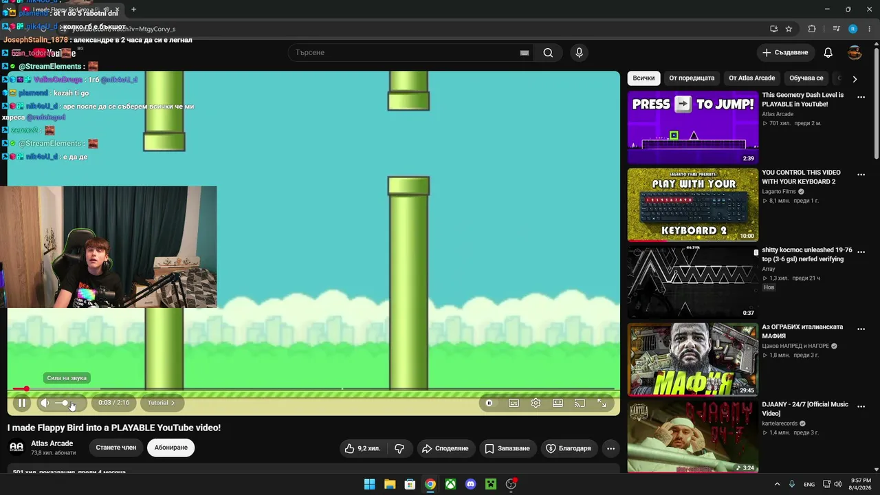Open the Създаване create menu
880x495 pixels.
[786, 52]
